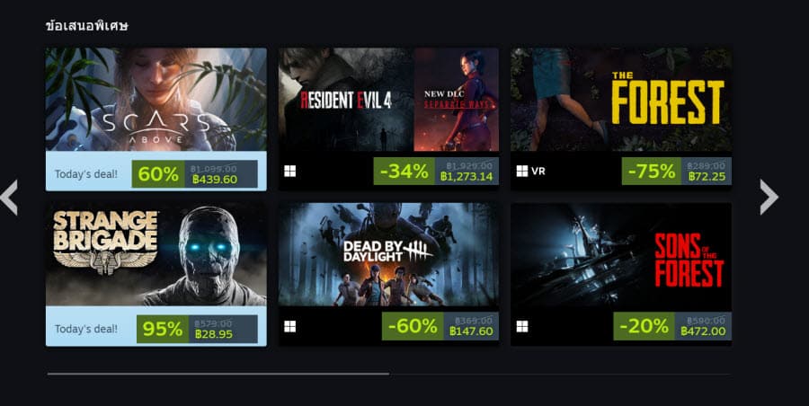The height and width of the screenshot is (406, 809).
Task: Open Sons of the Forest banner
Action: click(621, 254)
